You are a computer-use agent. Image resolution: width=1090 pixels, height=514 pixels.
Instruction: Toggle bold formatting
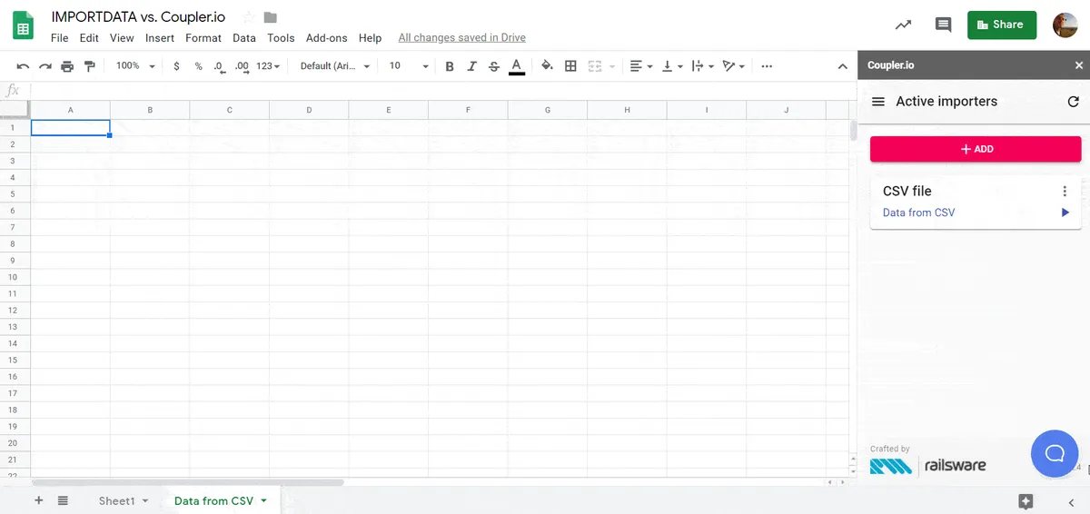pyautogui.click(x=450, y=66)
